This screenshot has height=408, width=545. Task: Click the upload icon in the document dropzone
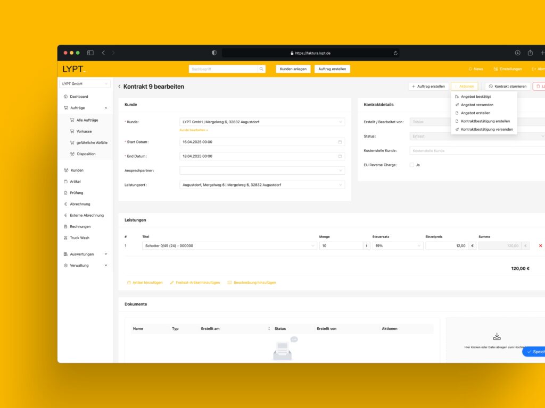click(x=497, y=336)
